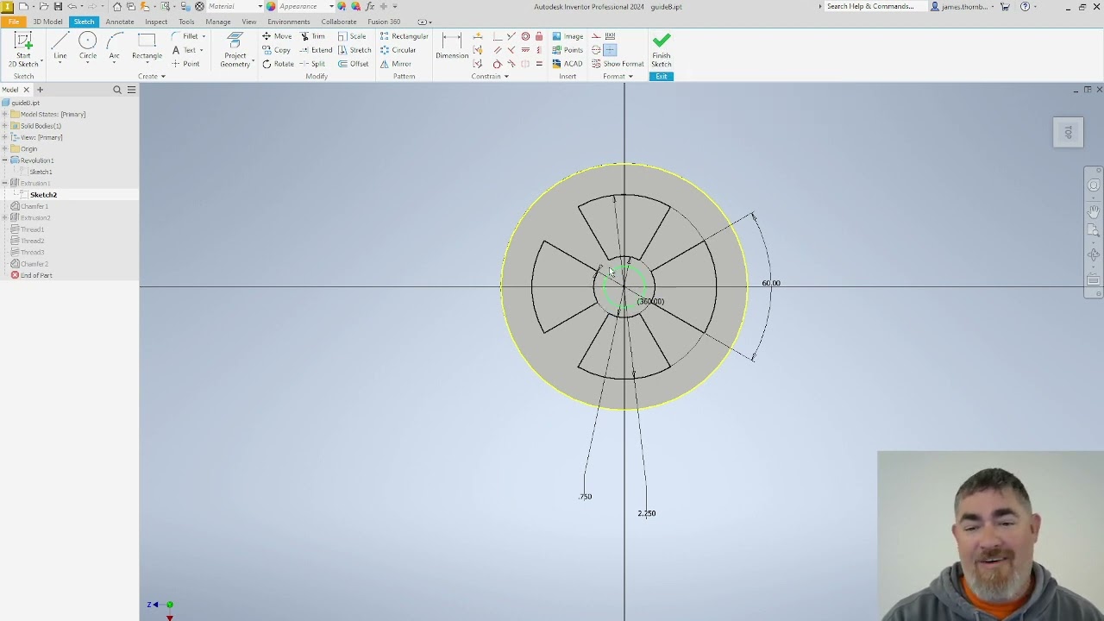This screenshot has height=621, width=1104.
Task: Select the Rectangle tool
Action: pyautogui.click(x=147, y=47)
